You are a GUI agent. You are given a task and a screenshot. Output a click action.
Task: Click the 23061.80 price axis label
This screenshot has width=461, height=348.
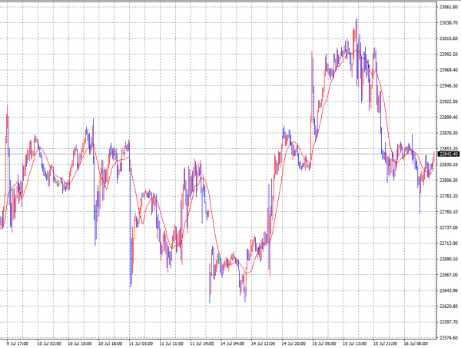449,7
